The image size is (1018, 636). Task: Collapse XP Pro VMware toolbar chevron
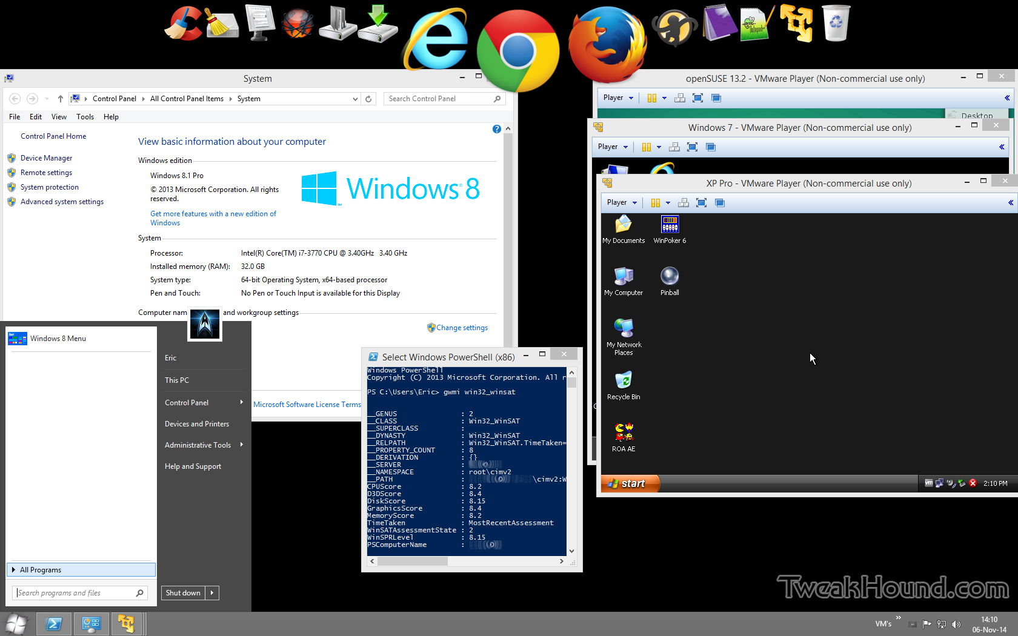point(1010,203)
